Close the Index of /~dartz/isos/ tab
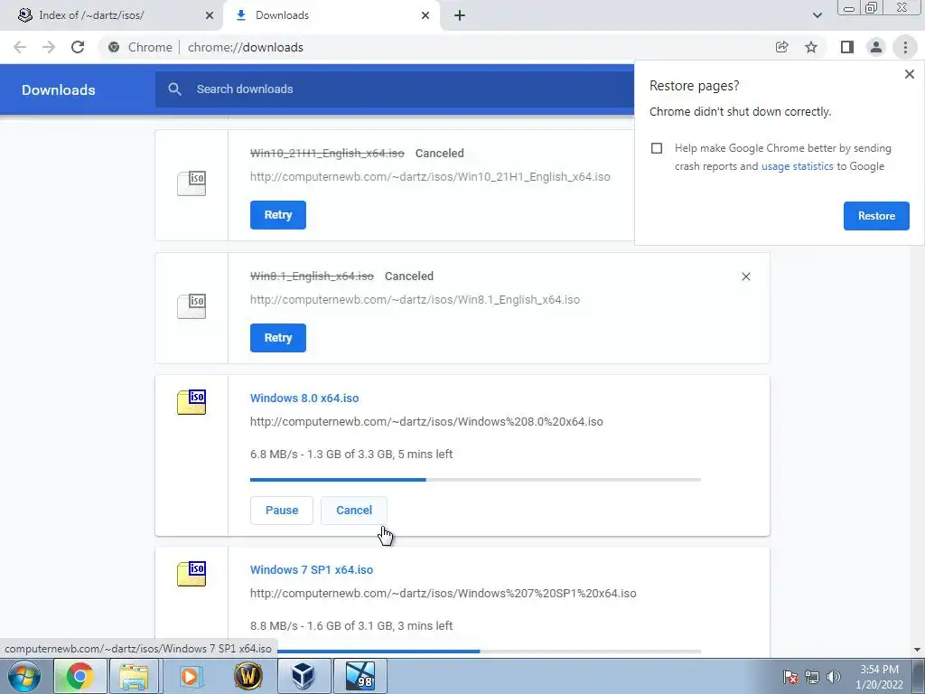This screenshot has height=694, width=925. click(210, 15)
